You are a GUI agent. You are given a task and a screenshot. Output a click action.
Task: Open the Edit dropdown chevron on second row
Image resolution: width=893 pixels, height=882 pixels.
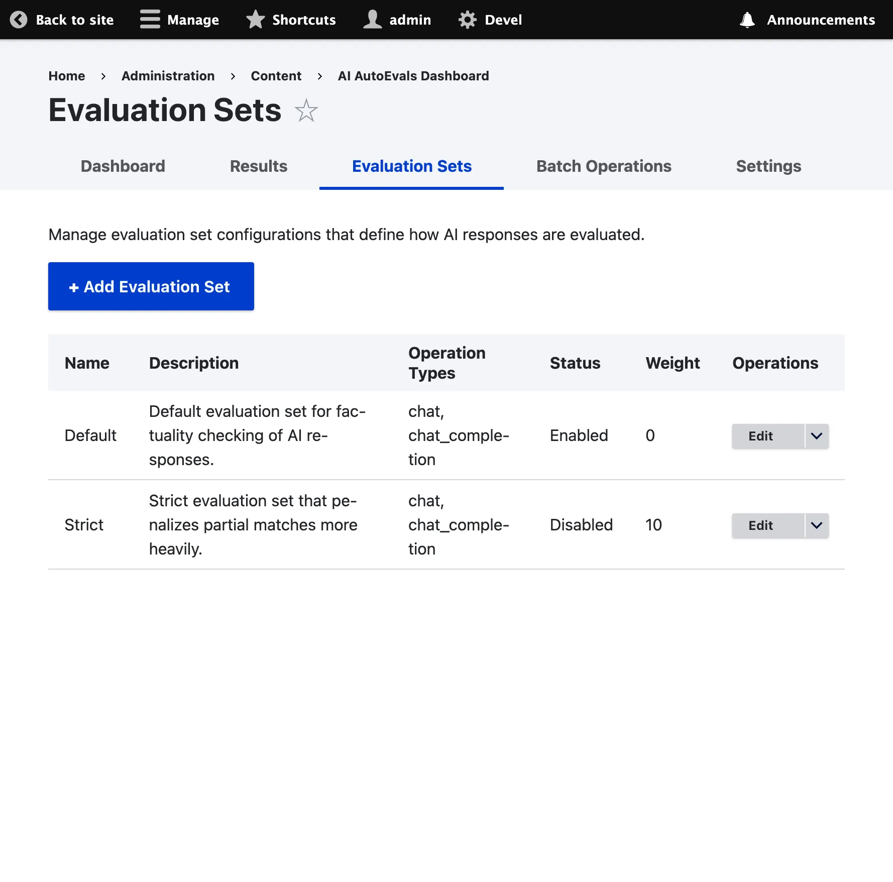(816, 525)
